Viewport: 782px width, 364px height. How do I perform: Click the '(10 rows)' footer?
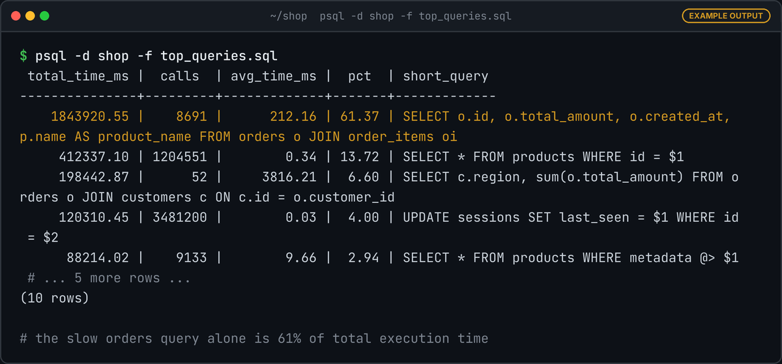point(55,298)
